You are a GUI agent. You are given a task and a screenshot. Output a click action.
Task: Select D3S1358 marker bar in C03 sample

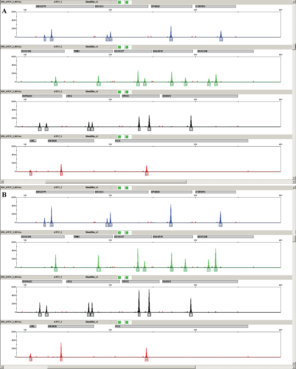[42, 237]
